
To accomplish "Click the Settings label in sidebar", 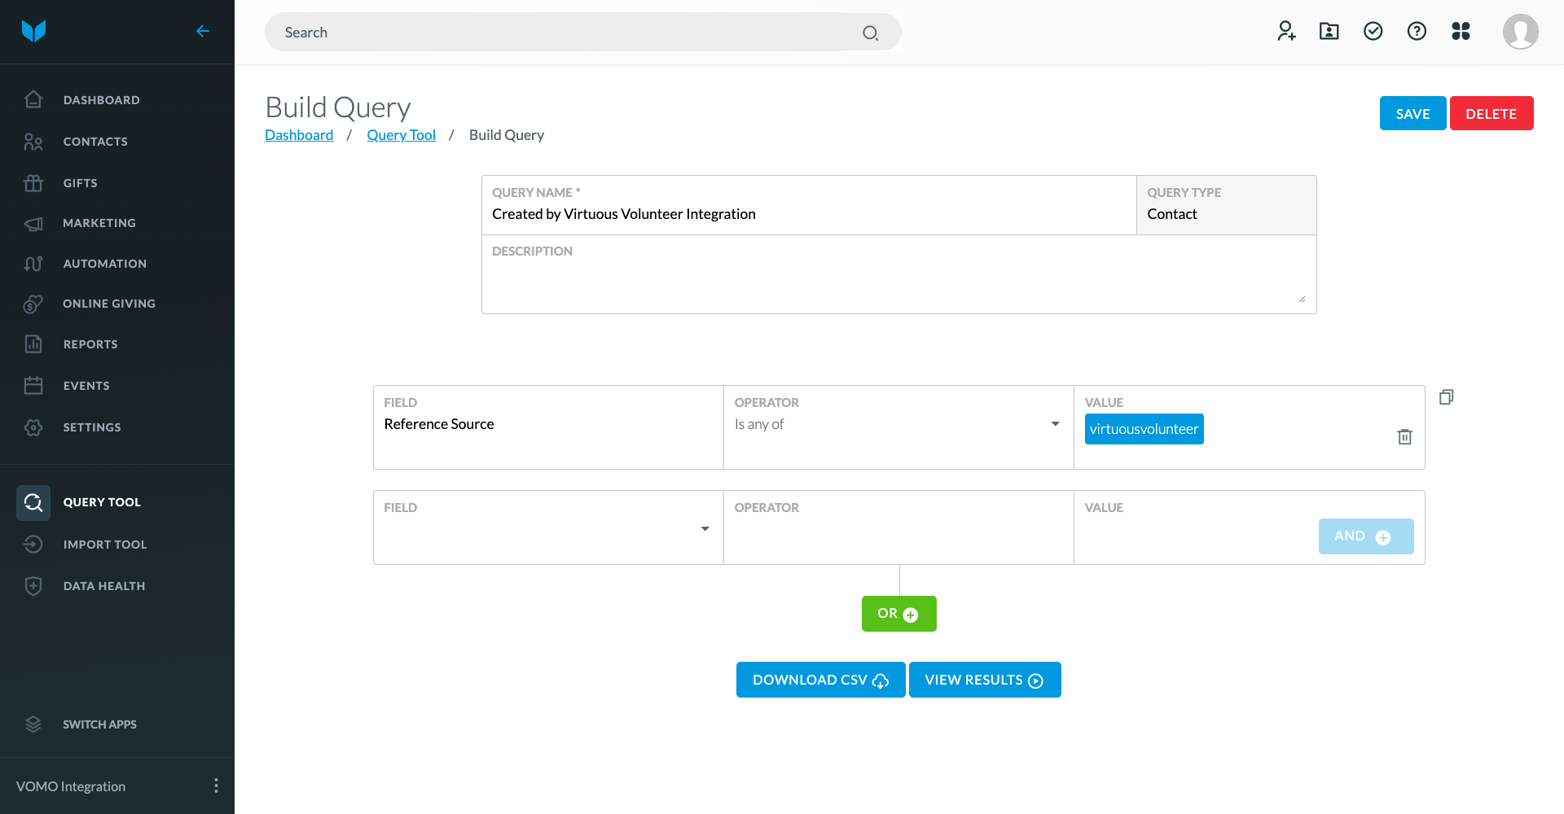I will [x=92, y=427].
